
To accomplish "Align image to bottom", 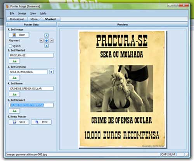I will (47, 45).
